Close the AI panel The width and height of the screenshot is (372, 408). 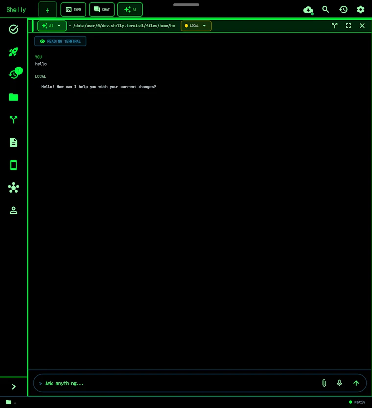point(362,26)
